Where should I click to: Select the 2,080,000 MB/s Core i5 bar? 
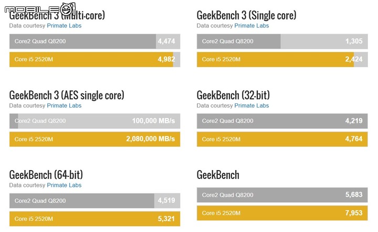point(94,139)
